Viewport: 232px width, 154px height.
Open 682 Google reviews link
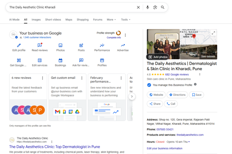[177, 74]
